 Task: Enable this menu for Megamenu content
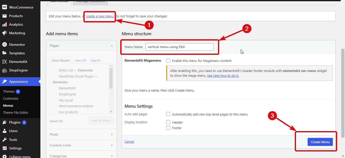tap(168, 61)
